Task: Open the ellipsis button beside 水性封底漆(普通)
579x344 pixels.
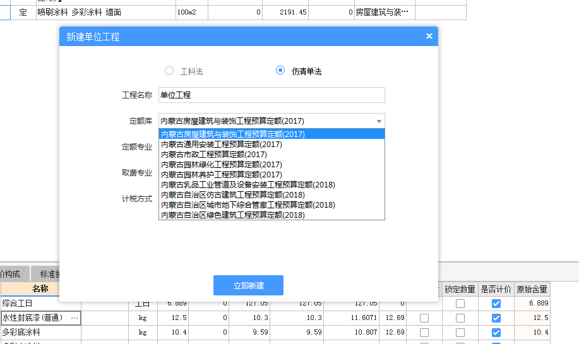Action: coord(75,317)
